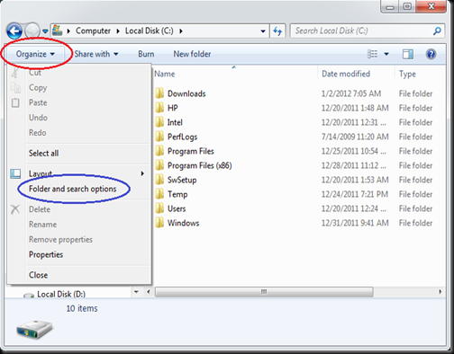The height and width of the screenshot is (354, 454).
Task: Click Computer in the address path
Action: tap(93, 31)
